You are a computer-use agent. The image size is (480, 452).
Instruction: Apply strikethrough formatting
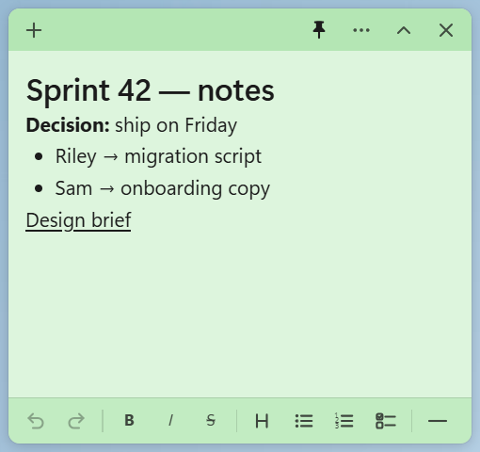click(x=211, y=421)
